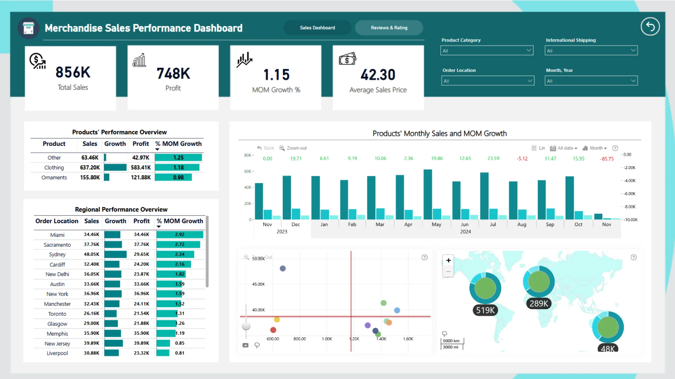Viewport: 675px width, 379px height.
Task: Select Toronto in regional table
Action: 120,314
